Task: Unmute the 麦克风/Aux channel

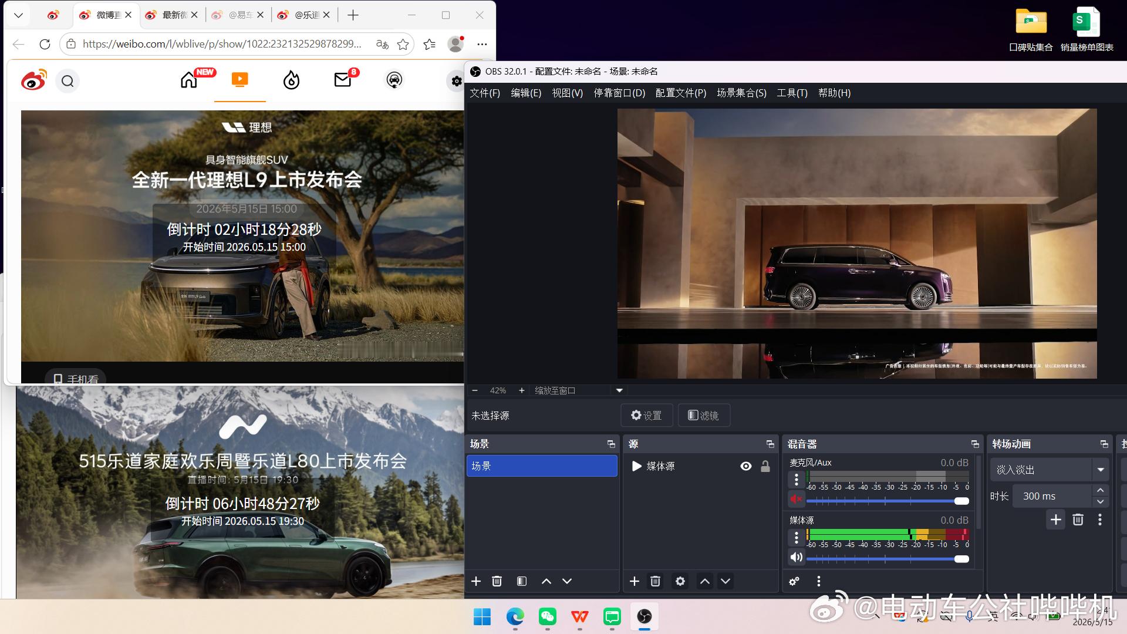Action: [x=796, y=499]
